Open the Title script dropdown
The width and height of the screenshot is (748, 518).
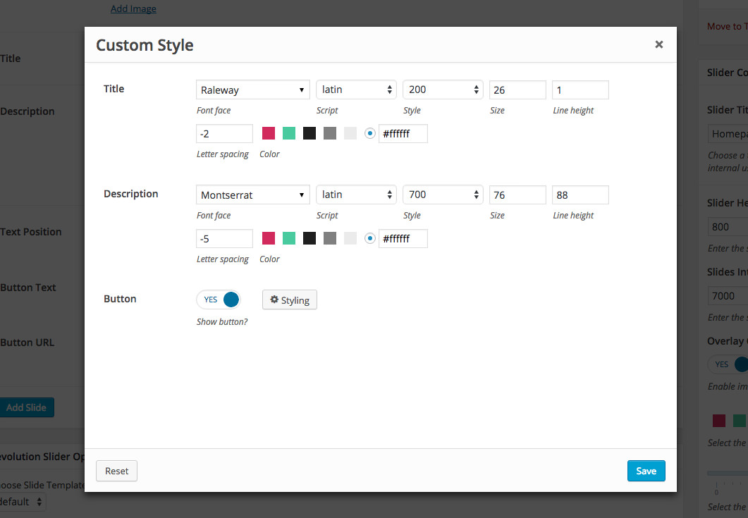click(356, 90)
